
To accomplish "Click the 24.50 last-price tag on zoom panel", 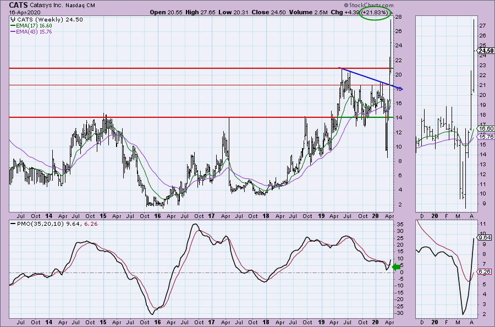I will (486, 51).
